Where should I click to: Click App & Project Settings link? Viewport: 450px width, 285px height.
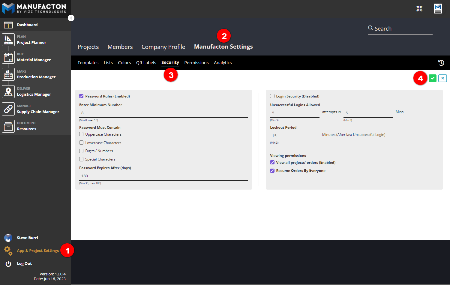coord(38,251)
